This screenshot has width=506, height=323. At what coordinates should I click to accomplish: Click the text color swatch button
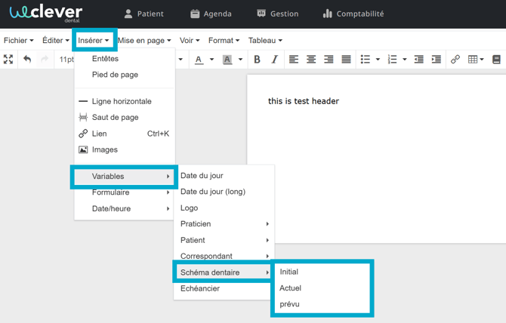point(199,59)
